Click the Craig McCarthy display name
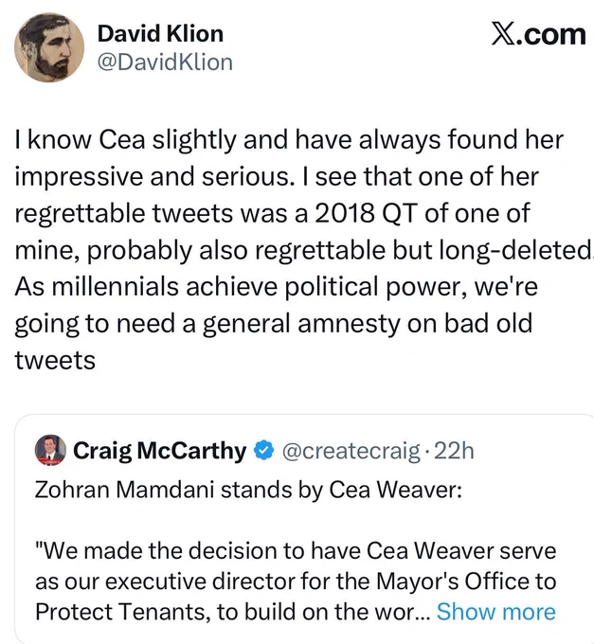The width and height of the screenshot is (594, 644). point(159,451)
